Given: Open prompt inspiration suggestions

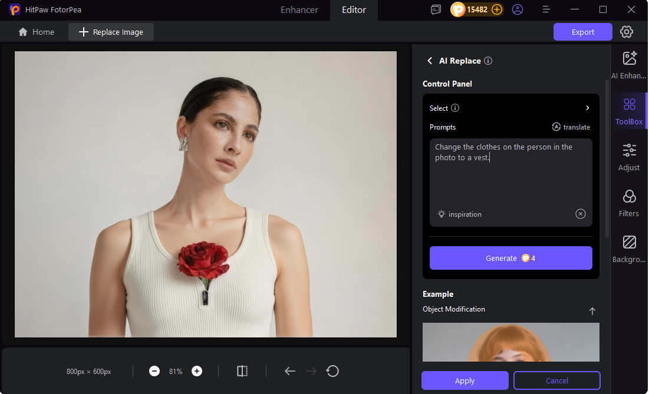Looking at the screenshot, I should point(459,214).
